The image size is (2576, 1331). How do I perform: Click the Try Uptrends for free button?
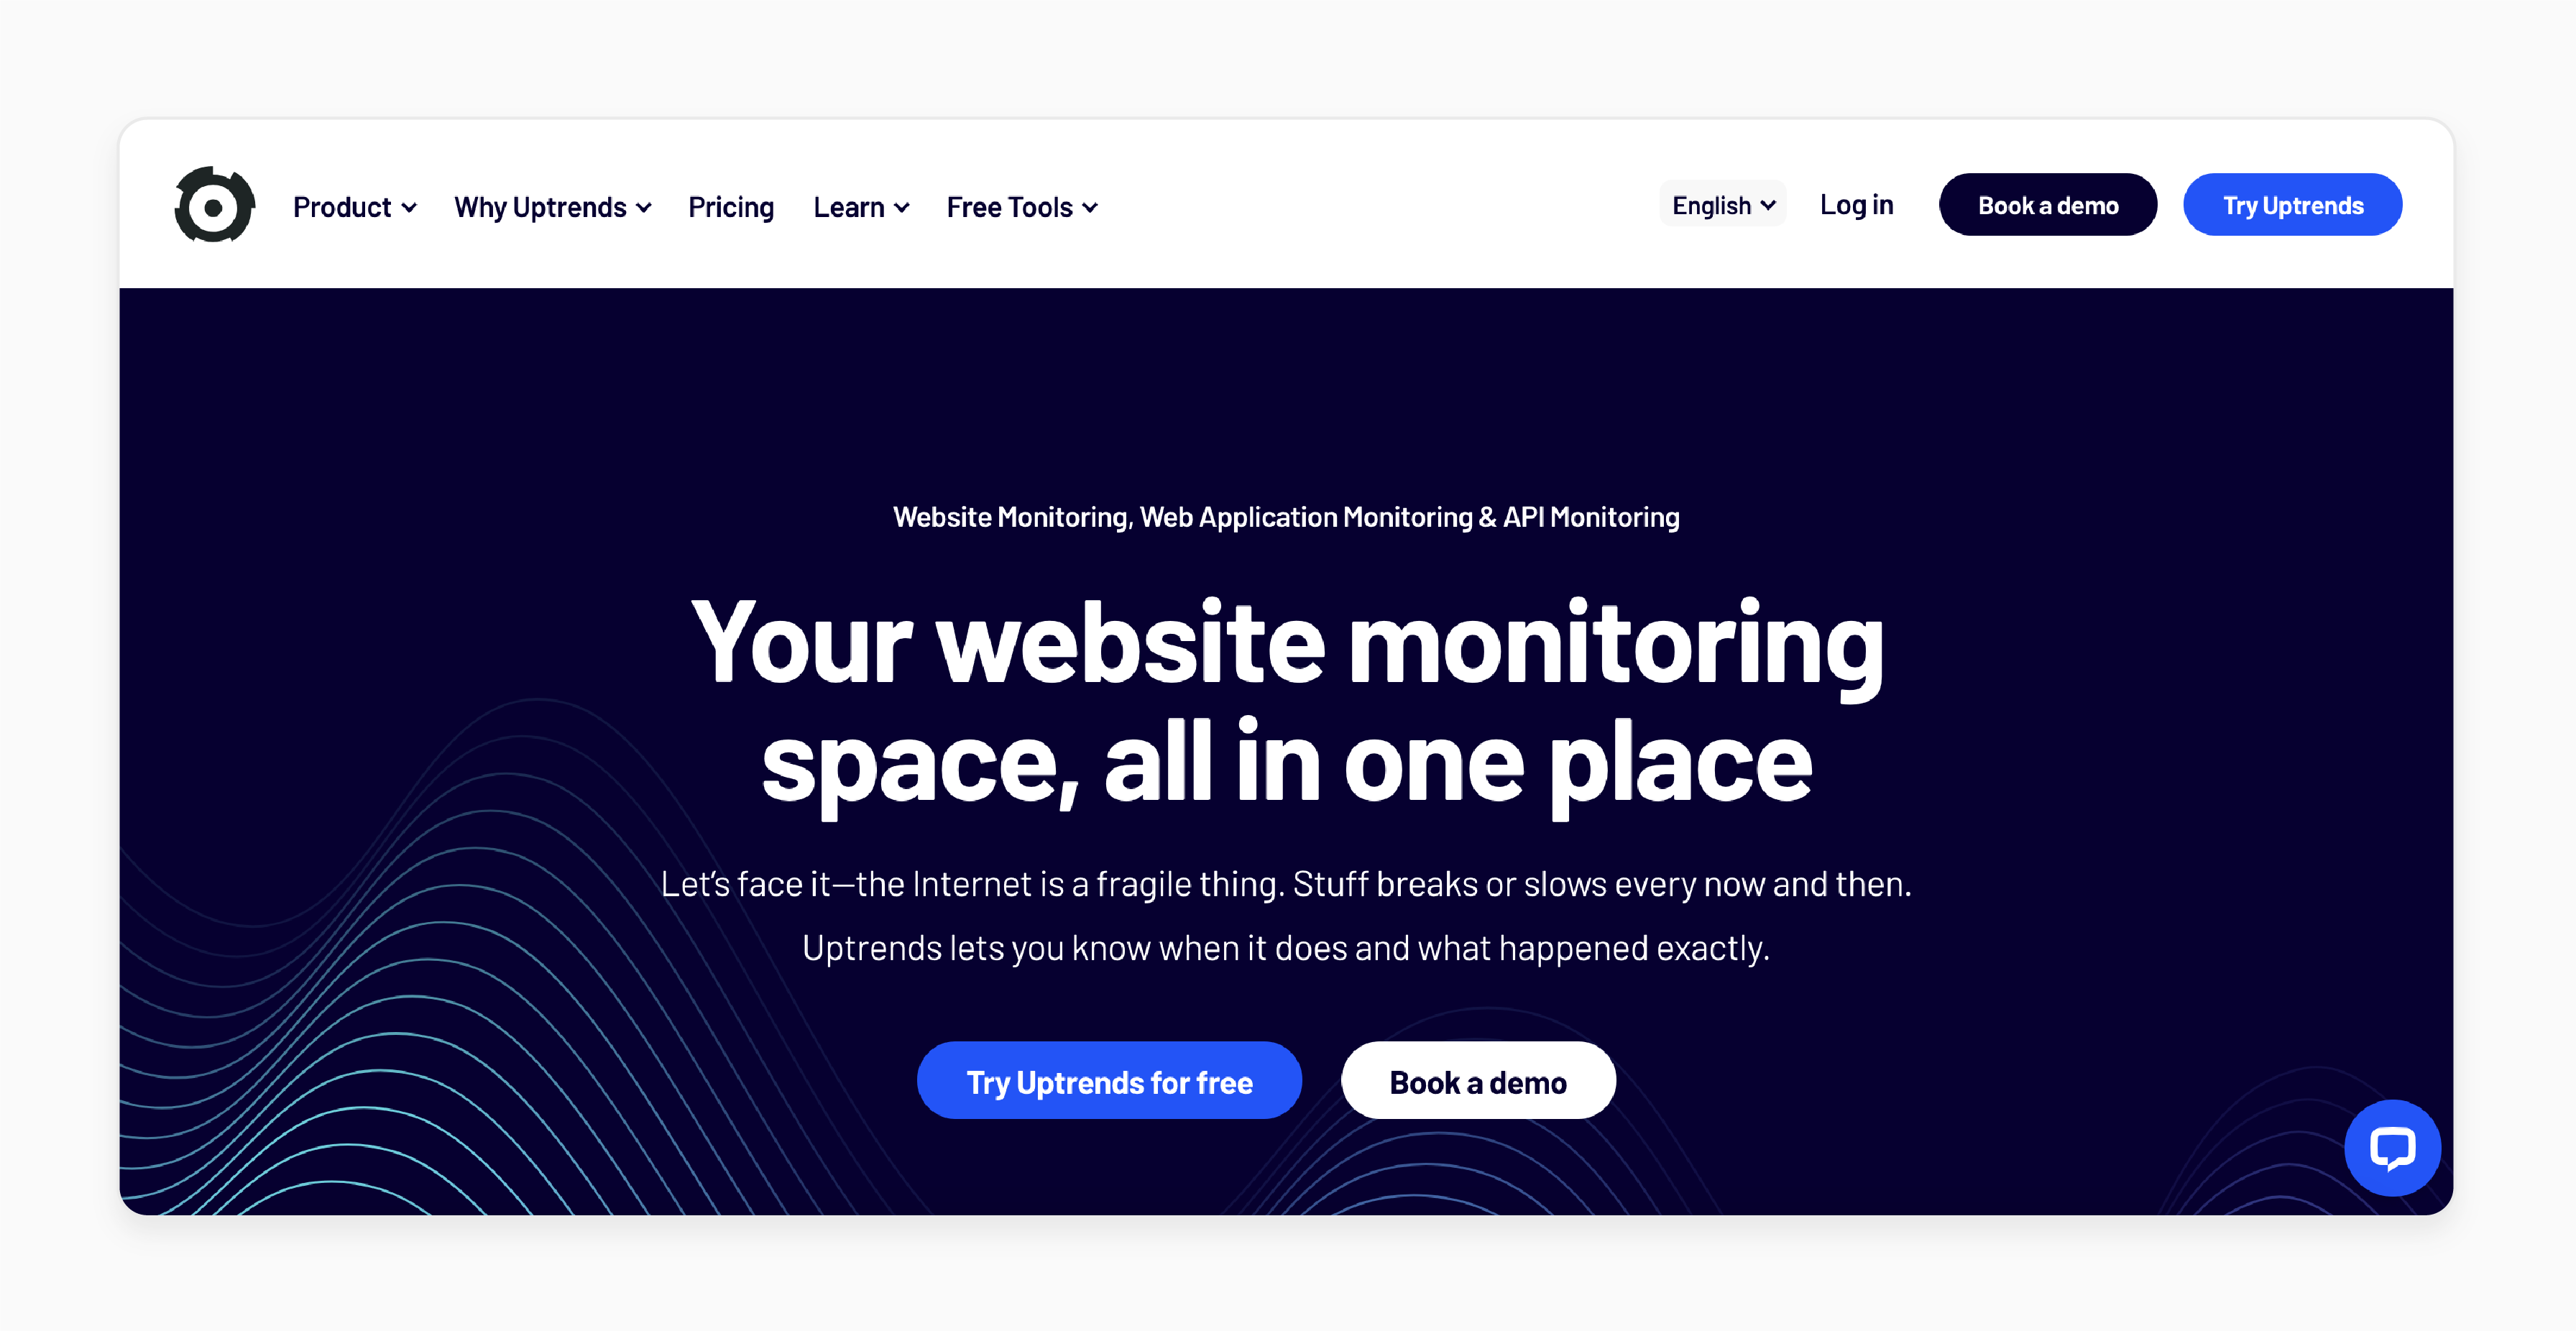pos(1110,1079)
